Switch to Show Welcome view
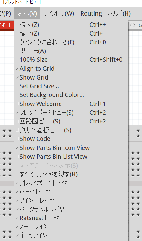142x241 pixels. [x=71, y=104]
